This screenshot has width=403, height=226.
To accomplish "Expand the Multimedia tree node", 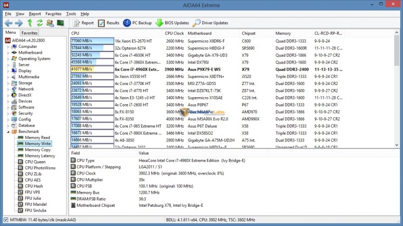I will (8, 77).
